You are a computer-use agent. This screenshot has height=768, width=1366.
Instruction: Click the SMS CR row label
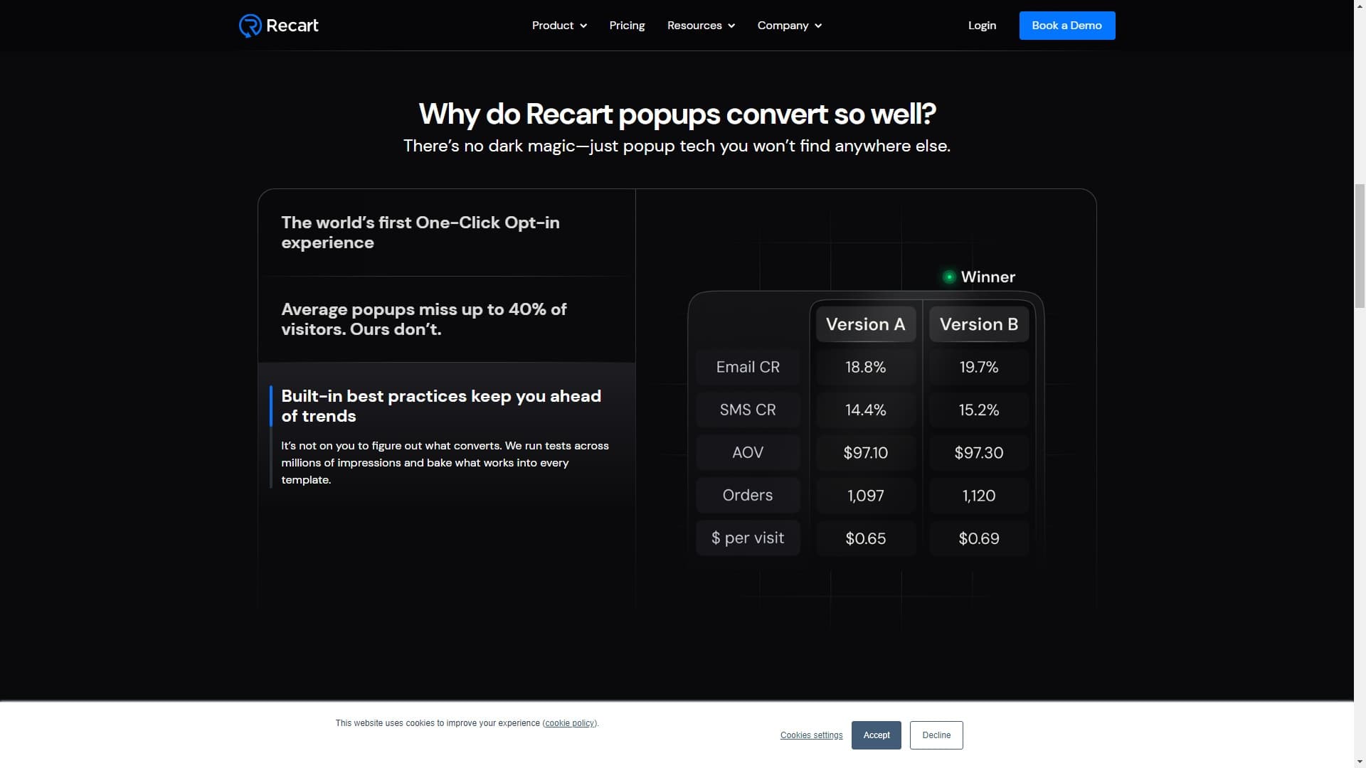point(748,410)
